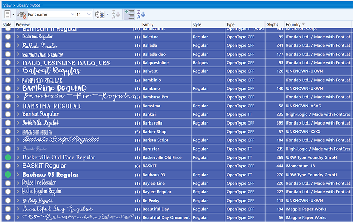Sort by the State column header
This screenshot has height=222, width=353.
tap(7, 24)
